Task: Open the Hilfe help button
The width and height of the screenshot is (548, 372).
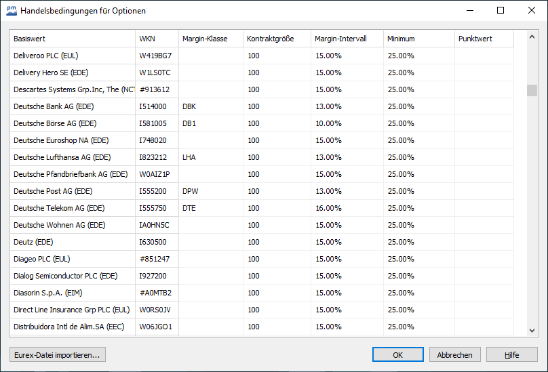Action: (511, 354)
